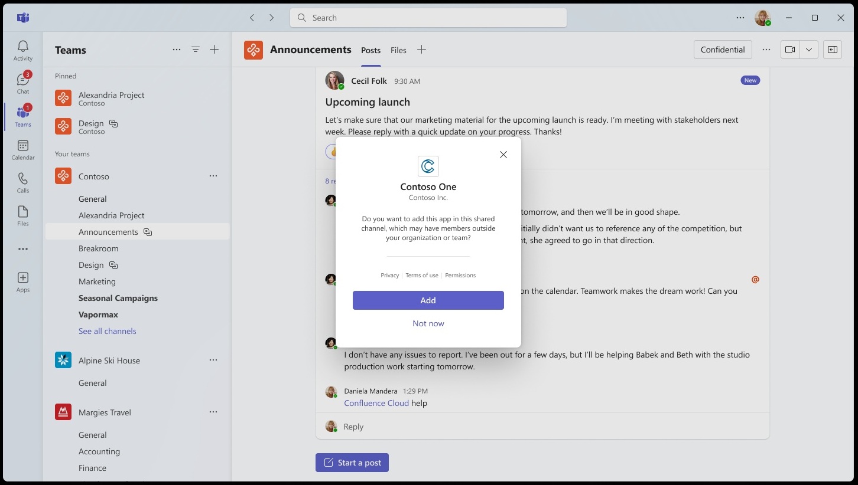Close the Contoso One dialog
This screenshot has width=858, height=485.
[x=503, y=155]
